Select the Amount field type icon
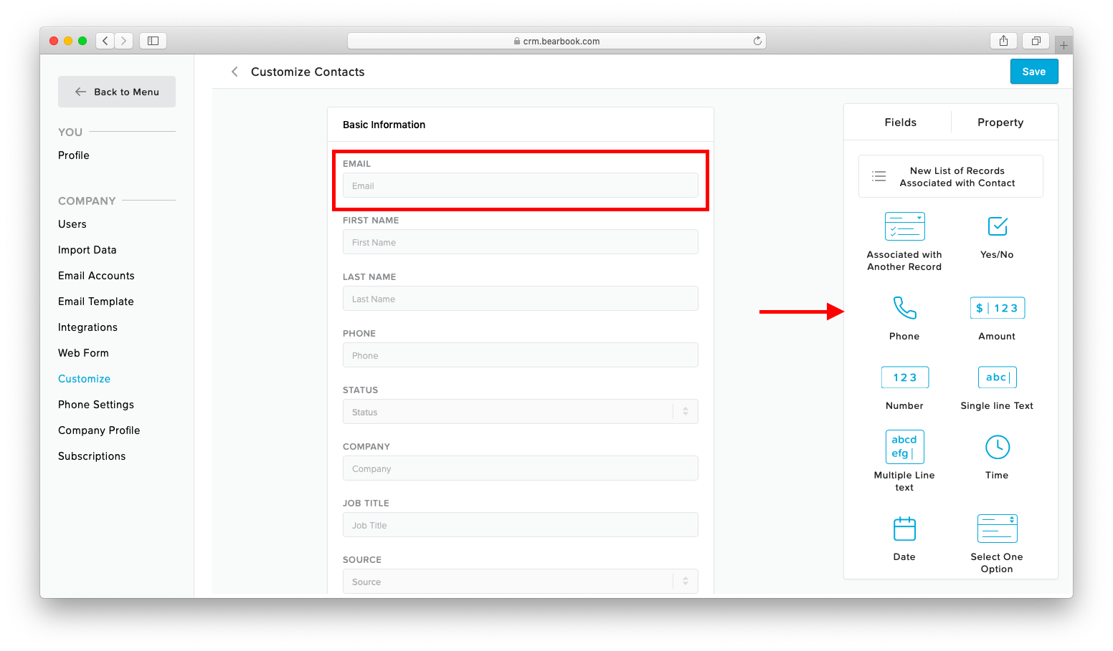Screen dimensions: 1113x651 998,308
